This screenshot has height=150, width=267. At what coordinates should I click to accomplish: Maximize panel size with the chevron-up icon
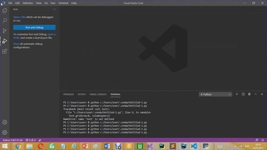tap(256, 94)
